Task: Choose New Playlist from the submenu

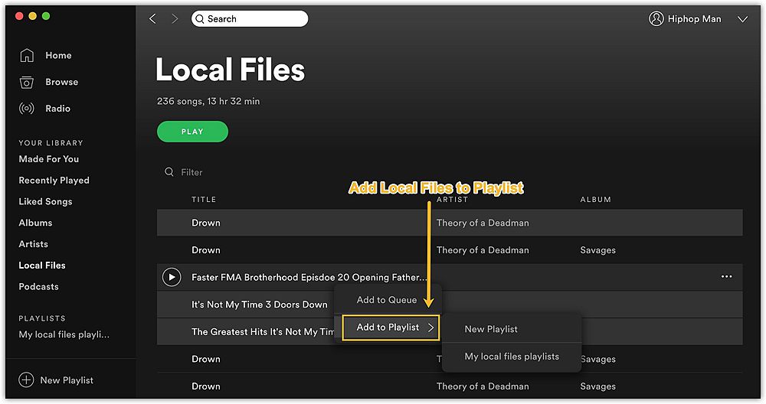Action: (x=491, y=329)
